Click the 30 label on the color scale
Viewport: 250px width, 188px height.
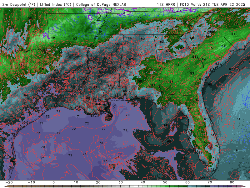pyautogui.click(x=121, y=182)
